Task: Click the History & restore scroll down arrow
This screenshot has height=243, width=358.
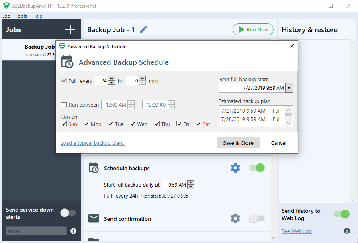Action: (352, 200)
